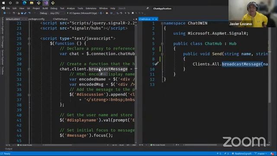Open the File menu
The height and width of the screenshot is (156, 277).
pos(8,8)
